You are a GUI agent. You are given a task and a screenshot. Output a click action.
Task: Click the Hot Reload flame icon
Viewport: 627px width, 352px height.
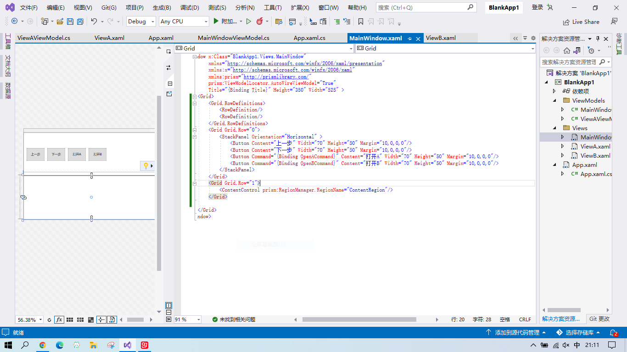tap(260, 21)
